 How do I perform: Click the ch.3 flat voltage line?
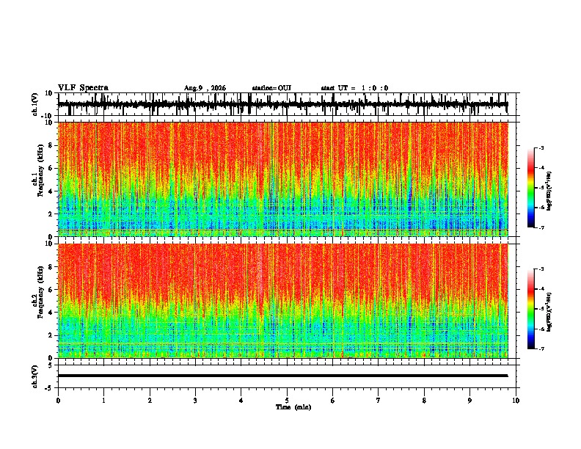coord(282,376)
